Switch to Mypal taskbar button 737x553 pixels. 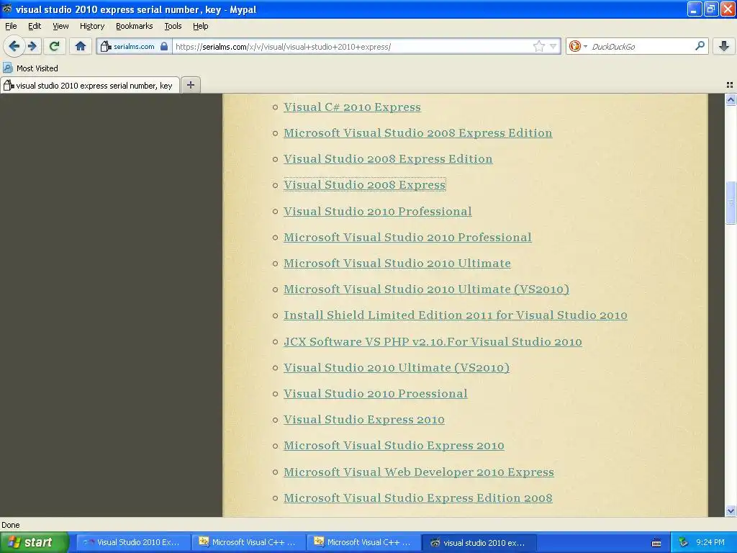coord(479,542)
